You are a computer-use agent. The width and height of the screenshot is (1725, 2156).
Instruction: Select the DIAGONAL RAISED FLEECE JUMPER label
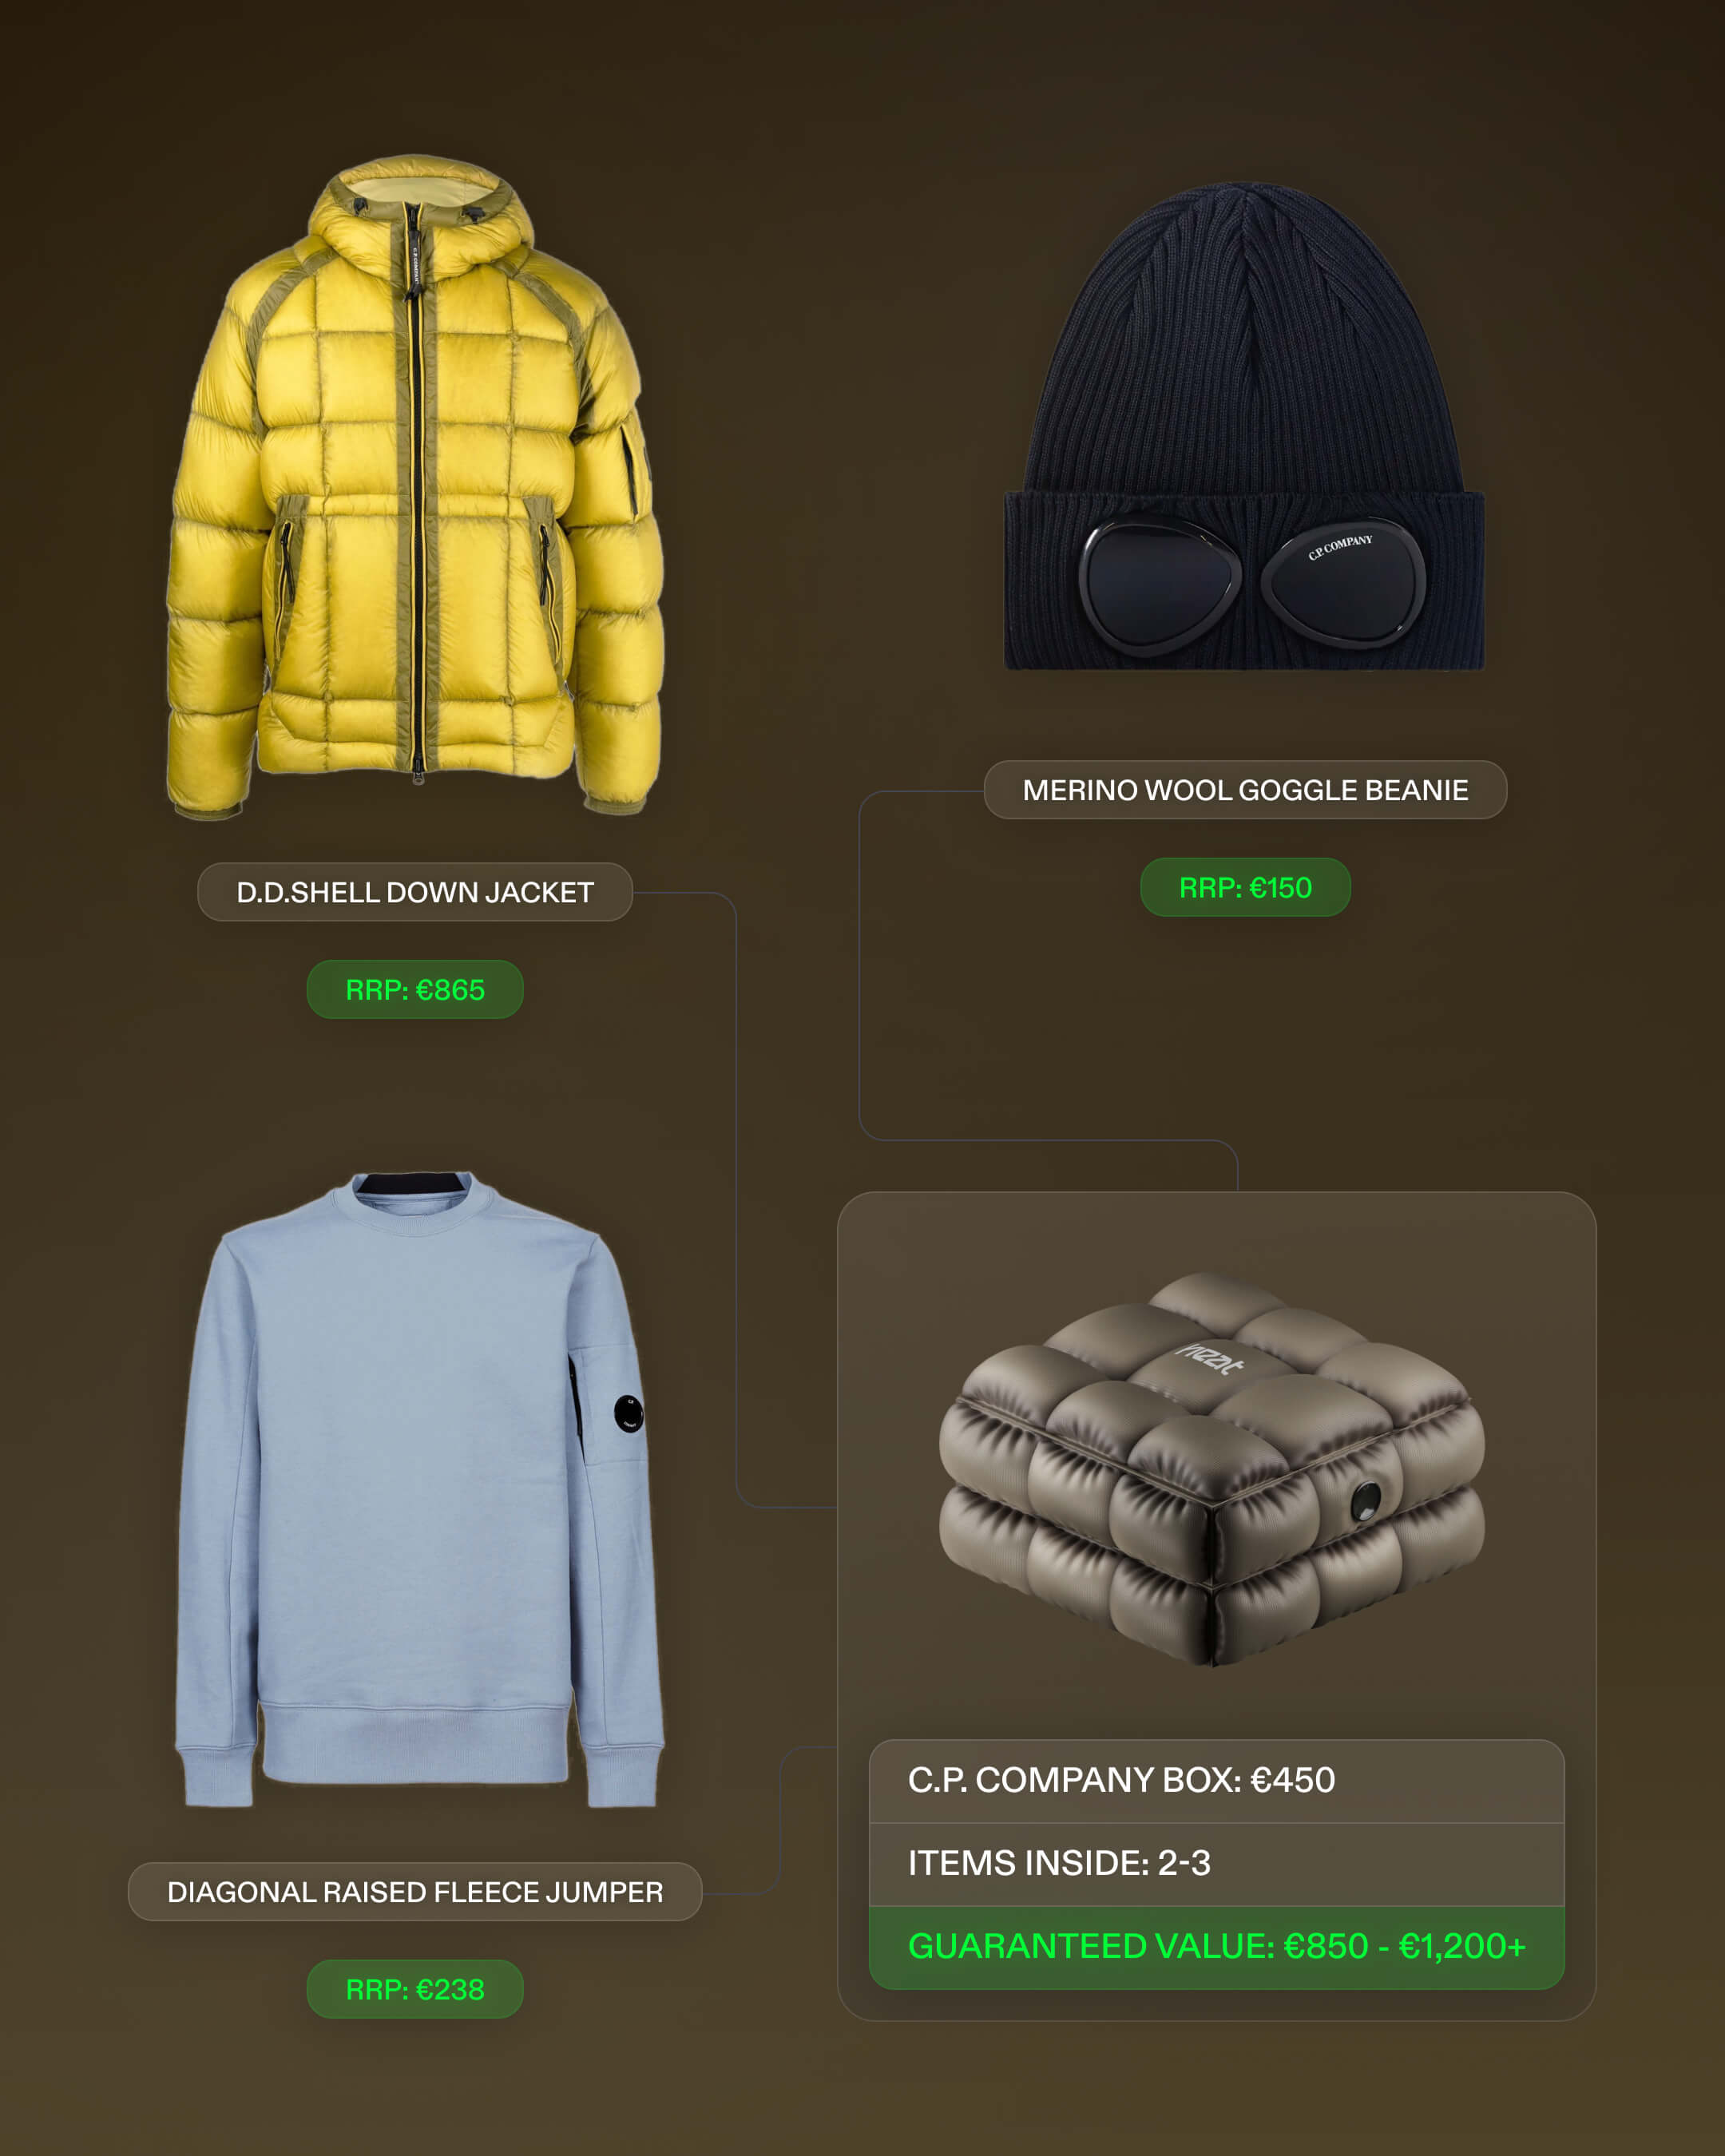click(415, 1892)
